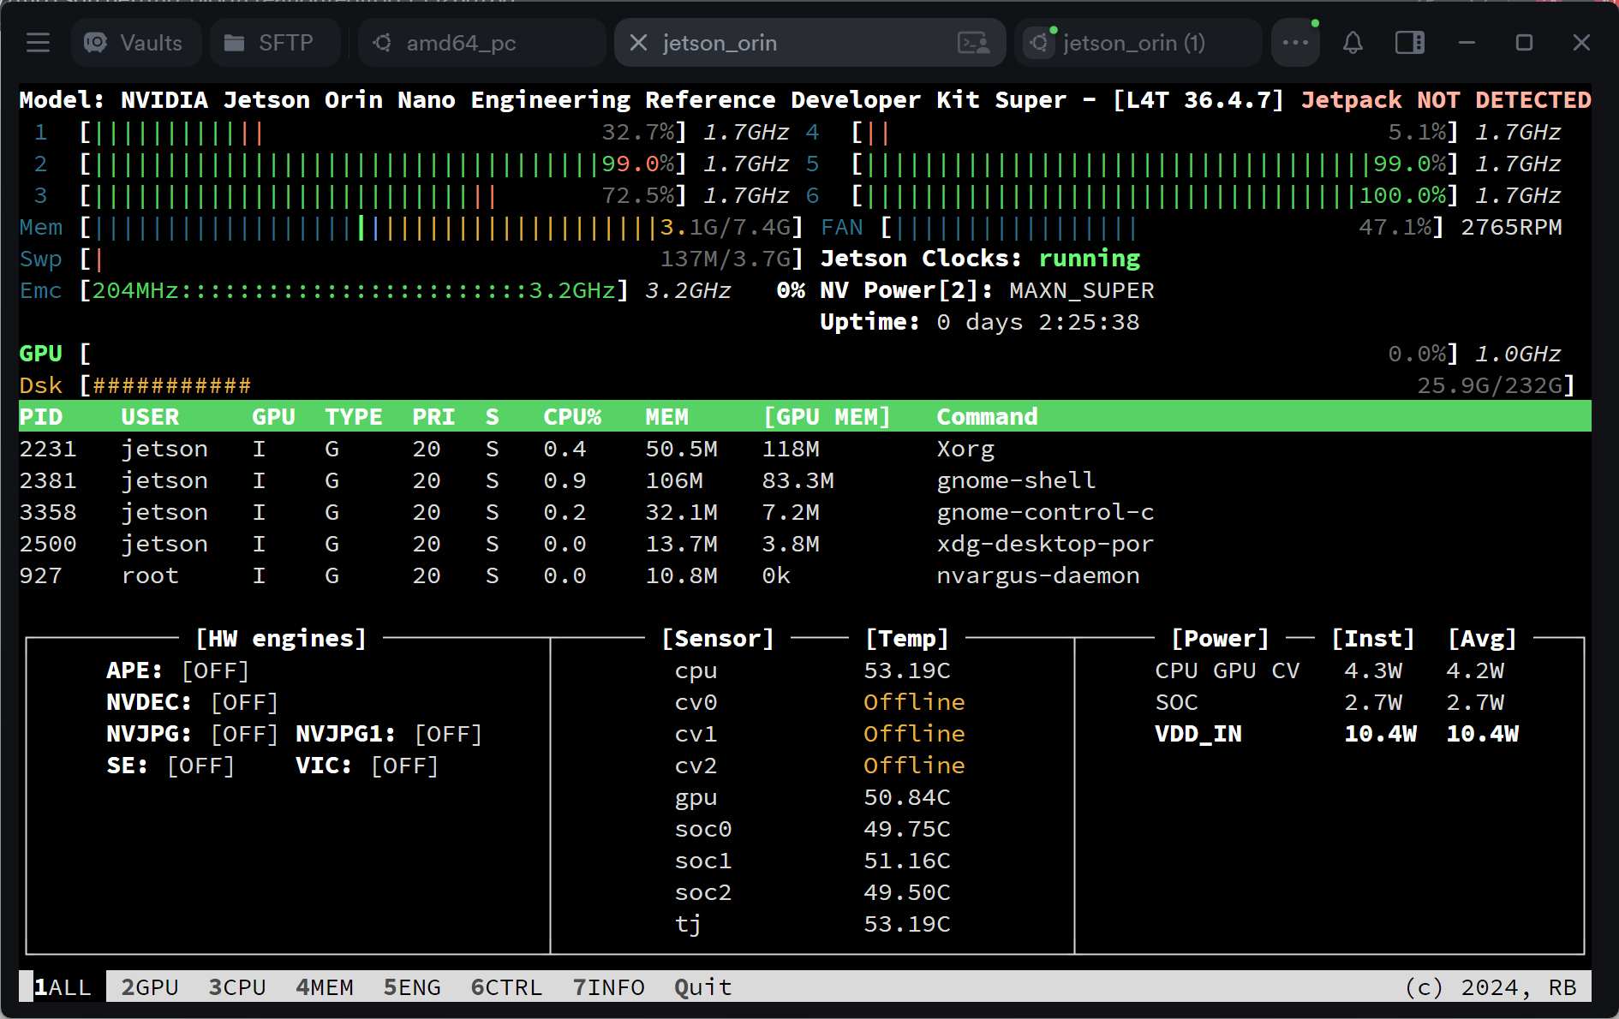Click Quit in the jtop footer
This screenshot has width=1619, height=1019.
pyautogui.click(x=703, y=987)
